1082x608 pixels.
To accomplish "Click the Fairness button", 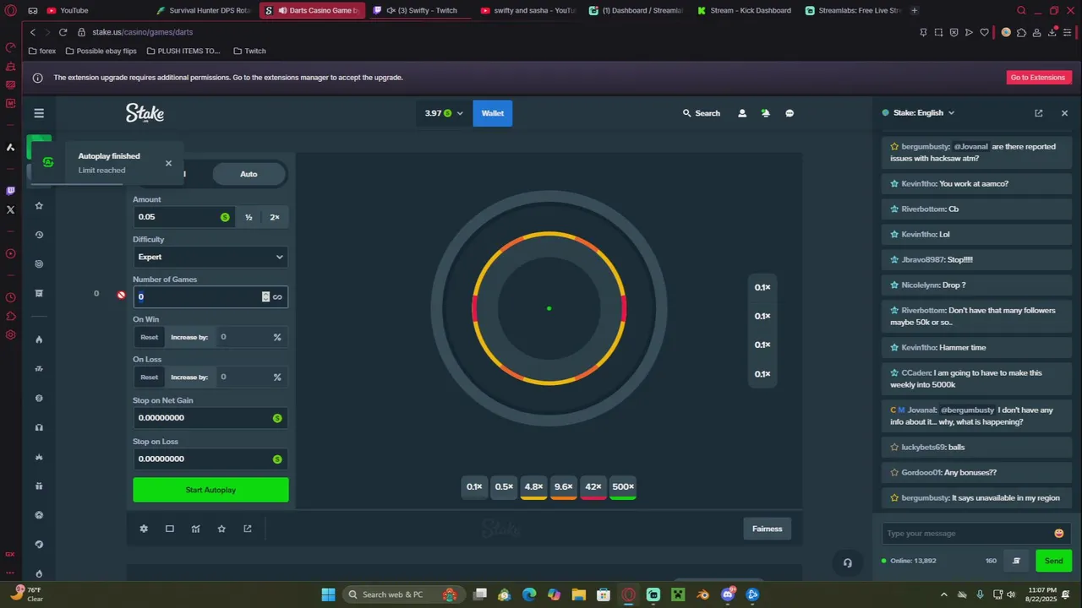I will click(768, 529).
